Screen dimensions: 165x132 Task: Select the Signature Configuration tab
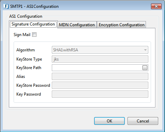click(33, 24)
